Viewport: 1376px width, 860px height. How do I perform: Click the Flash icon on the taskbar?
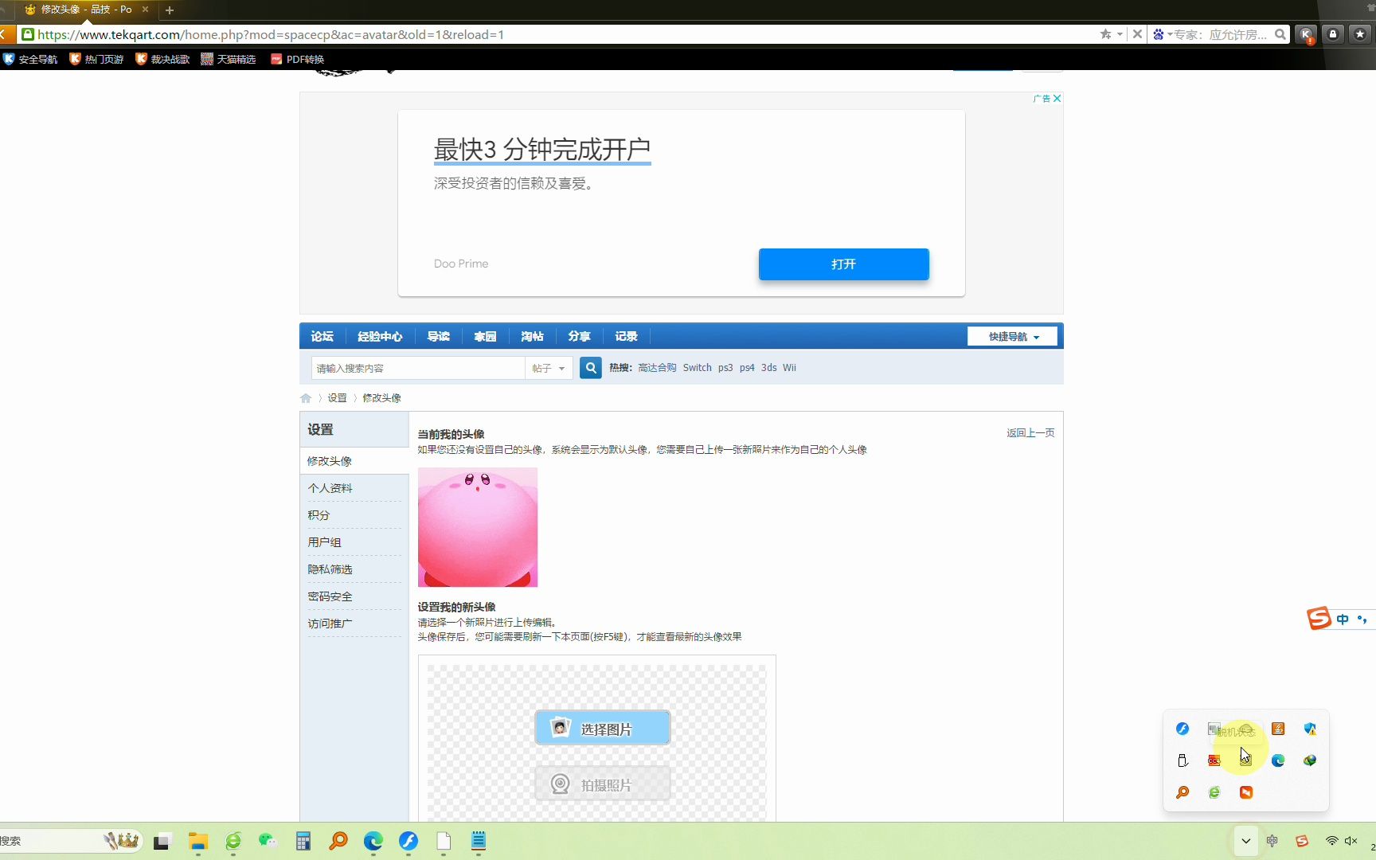pos(408,841)
